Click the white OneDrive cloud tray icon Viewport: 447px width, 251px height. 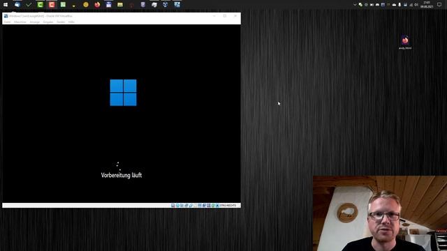tap(394, 5)
